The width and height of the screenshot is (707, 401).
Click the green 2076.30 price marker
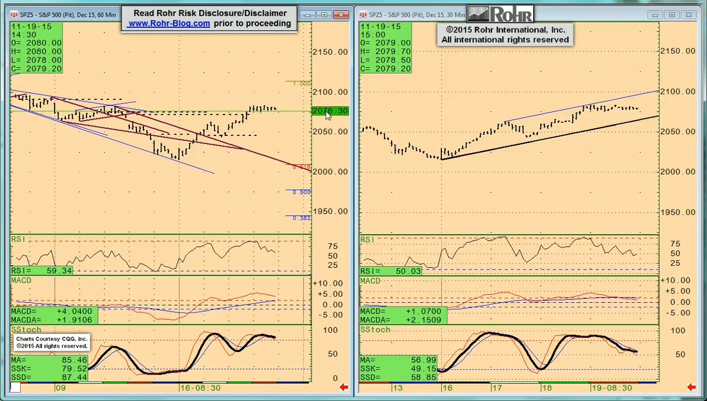pyautogui.click(x=329, y=111)
